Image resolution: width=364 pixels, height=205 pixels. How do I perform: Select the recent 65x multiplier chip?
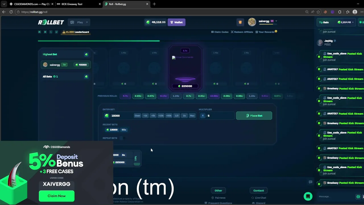[x=124, y=130]
